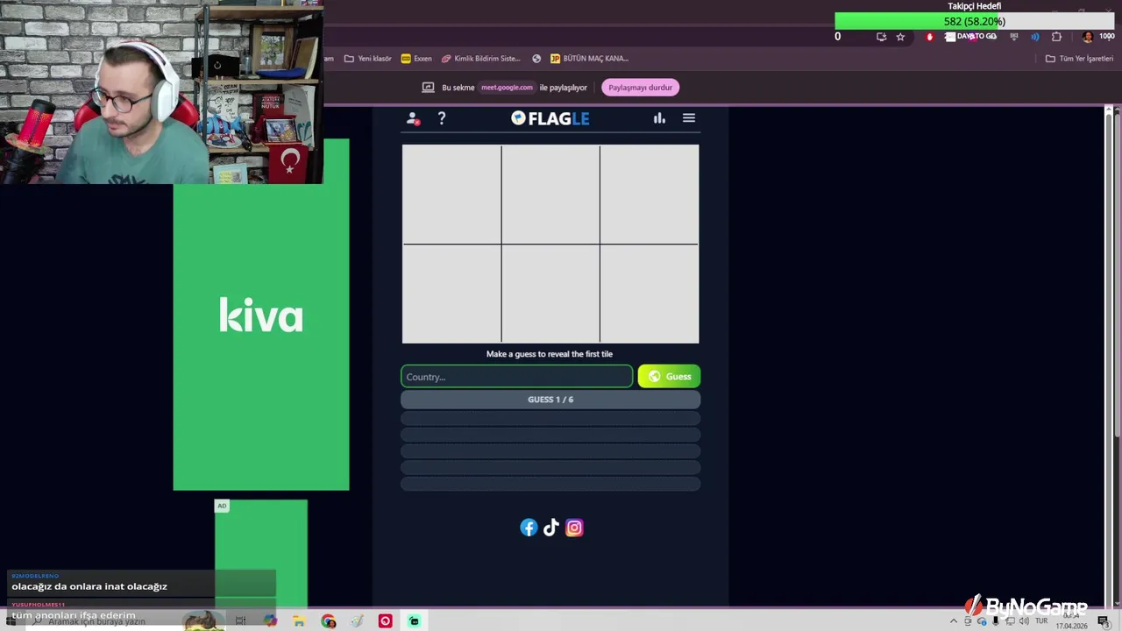Open the BÜTÜN MAÇ KANA... bookmark

(589, 59)
